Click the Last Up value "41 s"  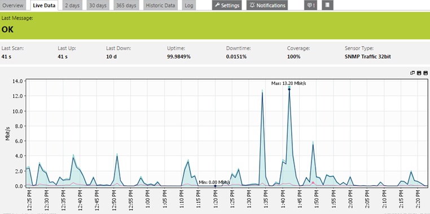63,57
